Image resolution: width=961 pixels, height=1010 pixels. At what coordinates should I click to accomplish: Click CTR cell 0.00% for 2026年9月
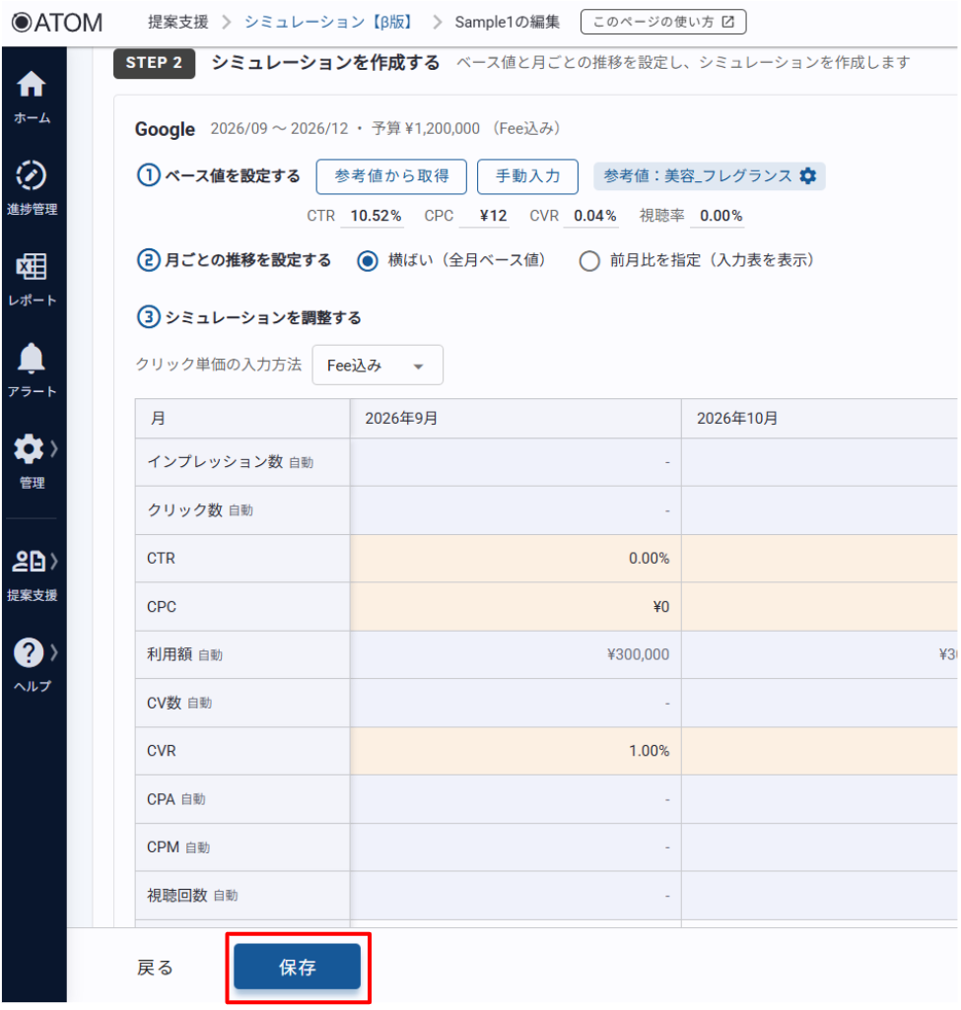tap(515, 559)
